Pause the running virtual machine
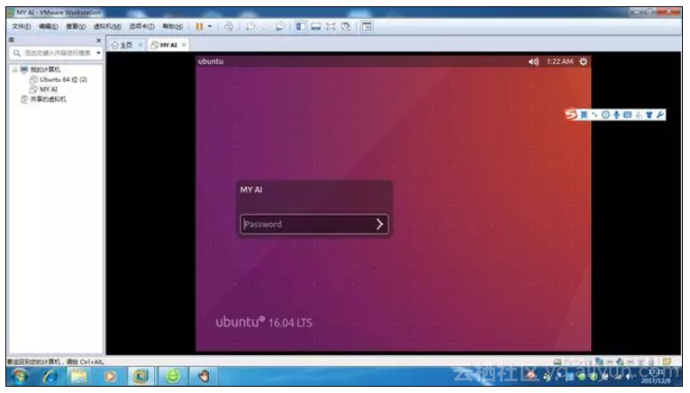This screenshot has height=393, width=690. coord(199,27)
